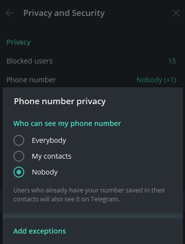Click the "Who can see my phone number" heading
Image resolution: width=185 pixels, height=244 pixels.
(x=67, y=123)
